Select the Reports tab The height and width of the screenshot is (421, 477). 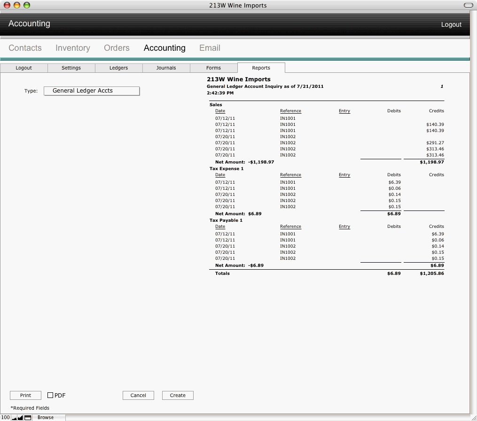261,68
